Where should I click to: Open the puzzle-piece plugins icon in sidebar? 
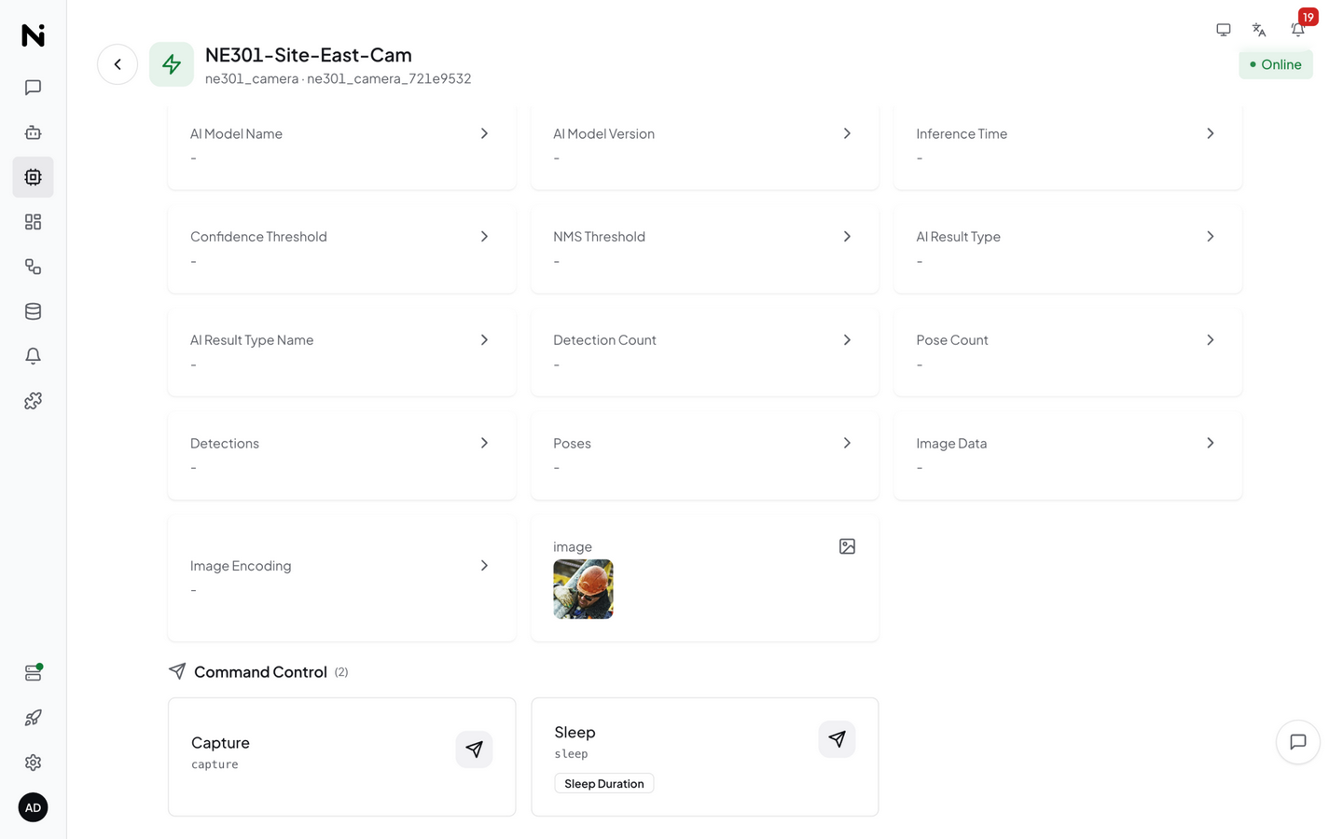[x=33, y=401]
